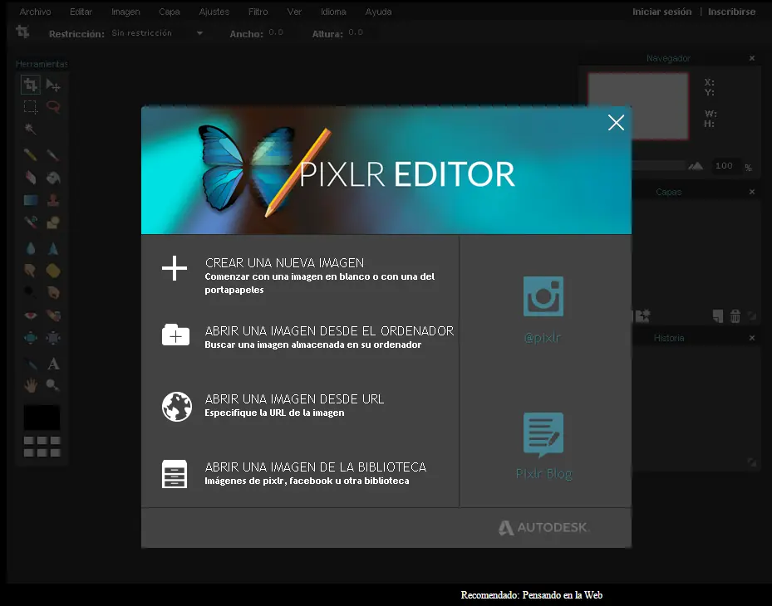Choose the rectangular Marquee selection tool
The image size is (772, 606).
coord(31,107)
